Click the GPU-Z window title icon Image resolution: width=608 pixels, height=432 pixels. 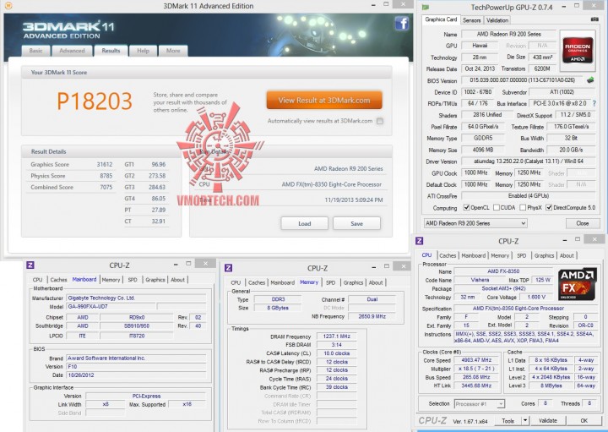(426, 7)
